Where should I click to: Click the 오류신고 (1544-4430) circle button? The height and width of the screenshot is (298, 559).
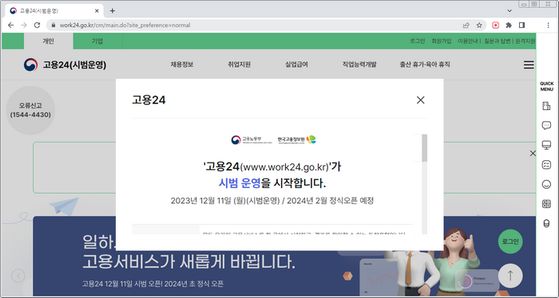point(30,110)
